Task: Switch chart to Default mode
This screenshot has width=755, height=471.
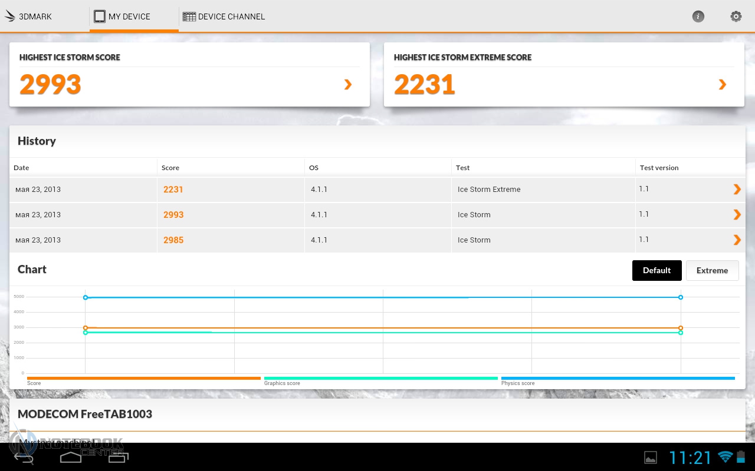Action: (656, 271)
